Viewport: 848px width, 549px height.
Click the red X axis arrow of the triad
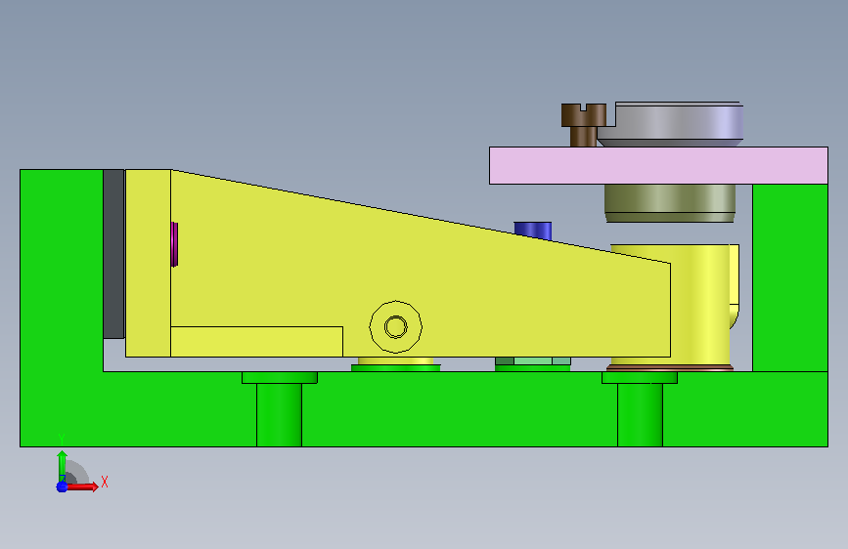83,486
